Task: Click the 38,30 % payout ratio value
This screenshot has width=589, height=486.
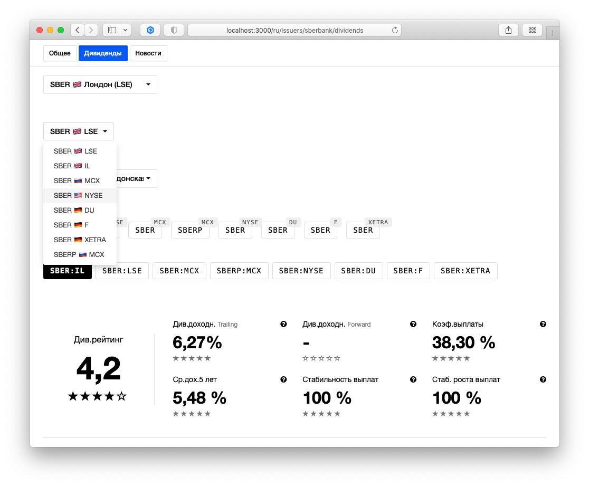Action: tap(463, 342)
